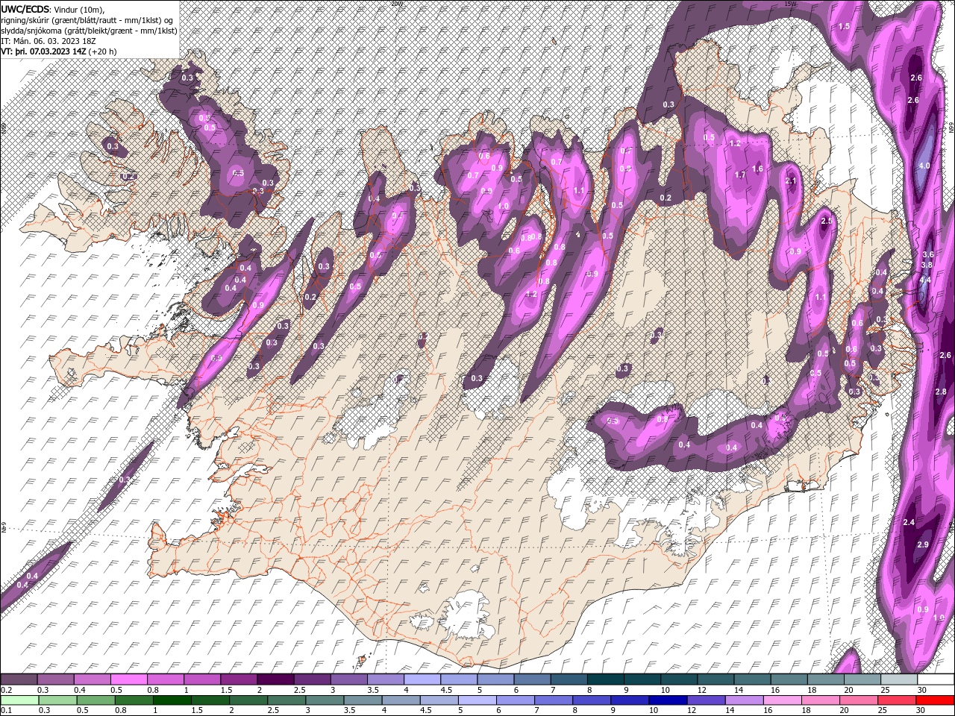
Task: Select the 3.6 precipitation label on the map
Action: [928, 255]
